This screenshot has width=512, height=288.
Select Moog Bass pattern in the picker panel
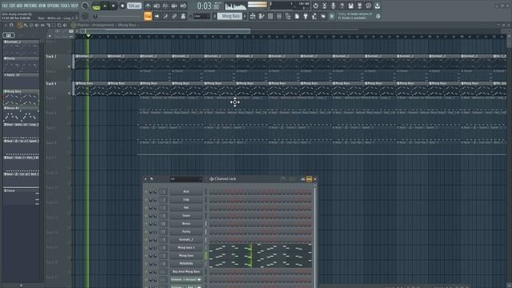(x=22, y=98)
